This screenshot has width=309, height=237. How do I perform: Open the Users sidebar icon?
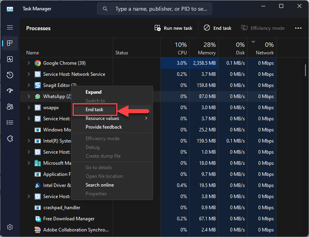point(10,107)
